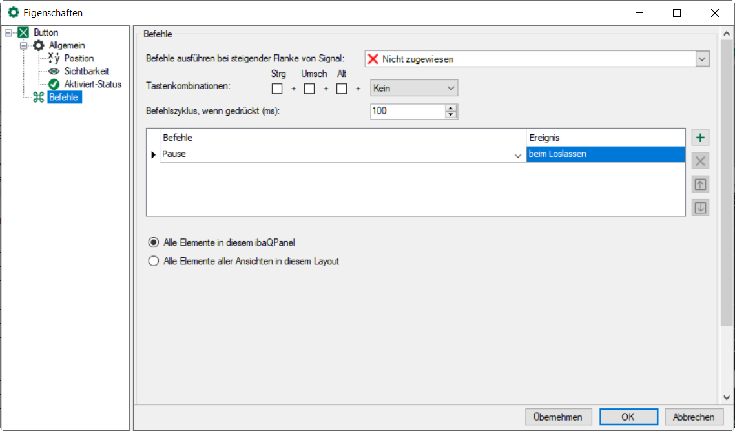Click the row indicator arrow beside Pause
This screenshot has height=431, width=735.
point(153,154)
